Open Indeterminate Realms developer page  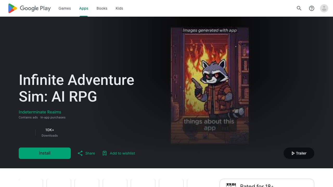(x=40, y=112)
